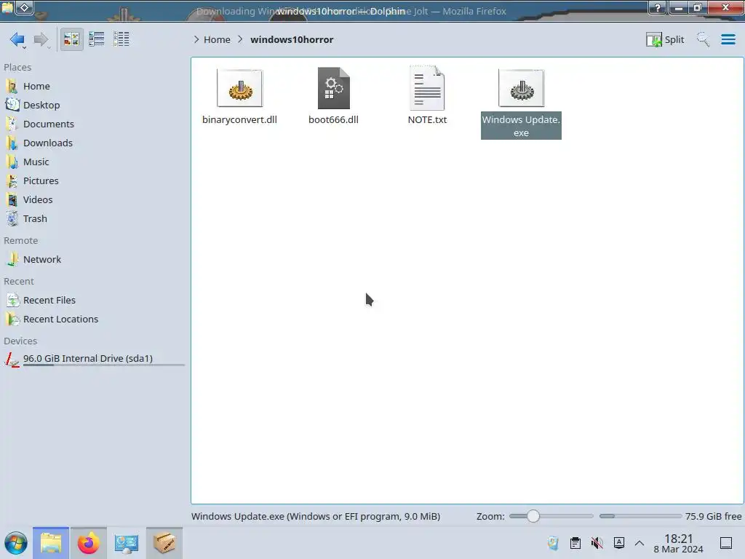Adjust the Zoom slider handle
Image resolution: width=745 pixels, height=559 pixels.
tap(533, 516)
